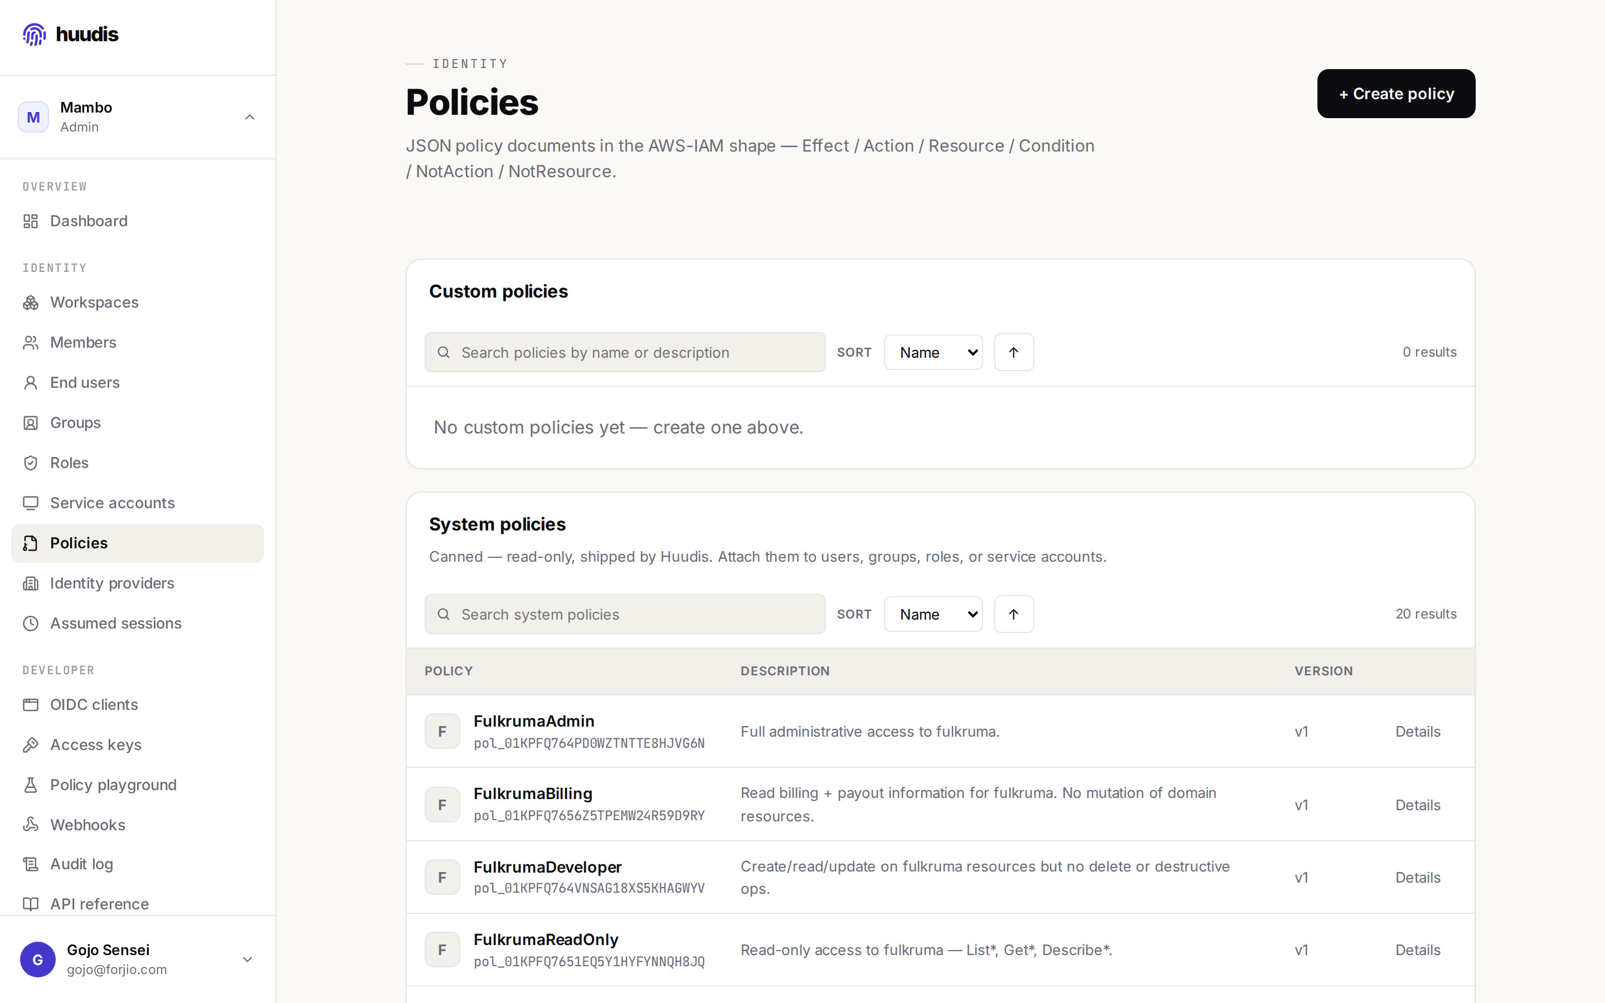Focus the Search system policies field
The image size is (1605, 1003).
pyautogui.click(x=625, y=614)
